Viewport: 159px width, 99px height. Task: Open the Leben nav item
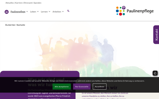tap(33, 12)
